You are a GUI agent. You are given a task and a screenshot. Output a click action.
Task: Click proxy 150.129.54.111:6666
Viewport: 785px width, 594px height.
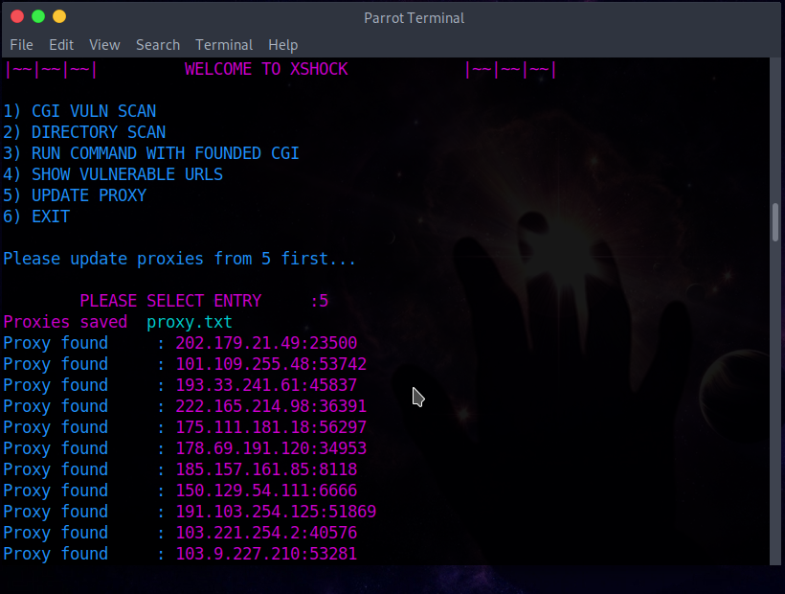pyautogui.click(x=266, y=491)
